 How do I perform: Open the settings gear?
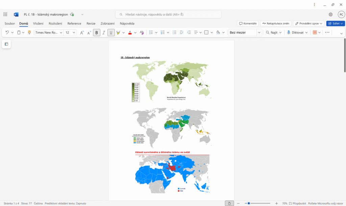[330, 15]
